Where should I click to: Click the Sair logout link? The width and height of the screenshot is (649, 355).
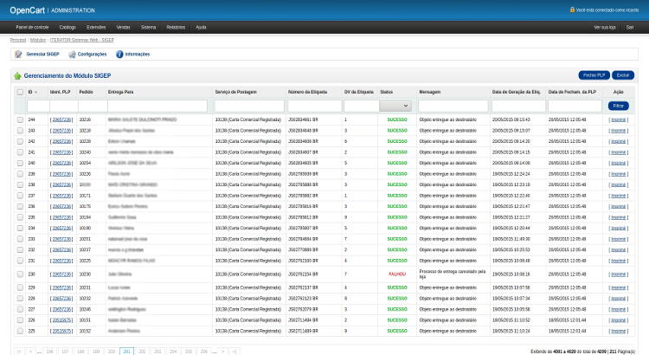[x=630, y=28]
